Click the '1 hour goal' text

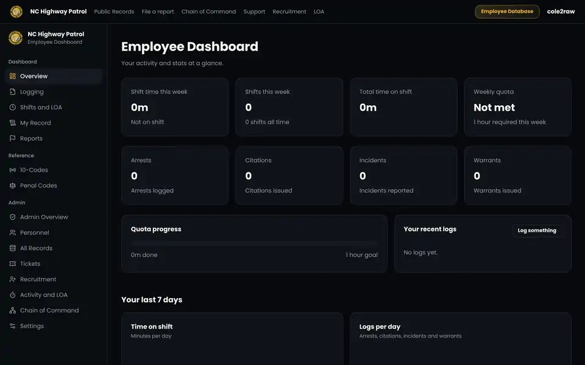(x=361, y=255)
